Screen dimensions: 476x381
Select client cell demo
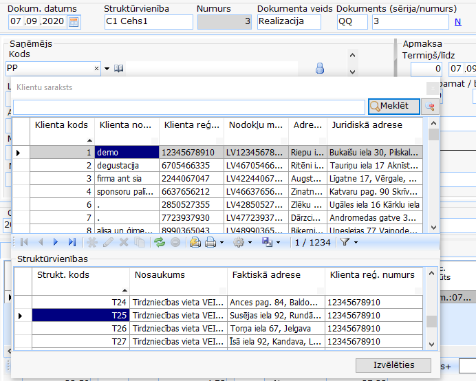coord(127,153)
